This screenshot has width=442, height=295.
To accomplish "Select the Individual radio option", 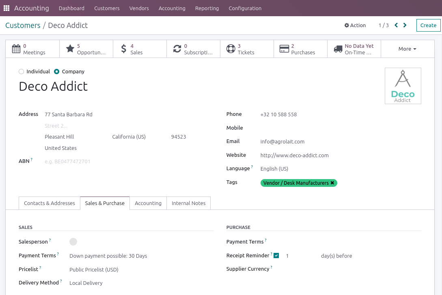I will click(x=21, y=71).
